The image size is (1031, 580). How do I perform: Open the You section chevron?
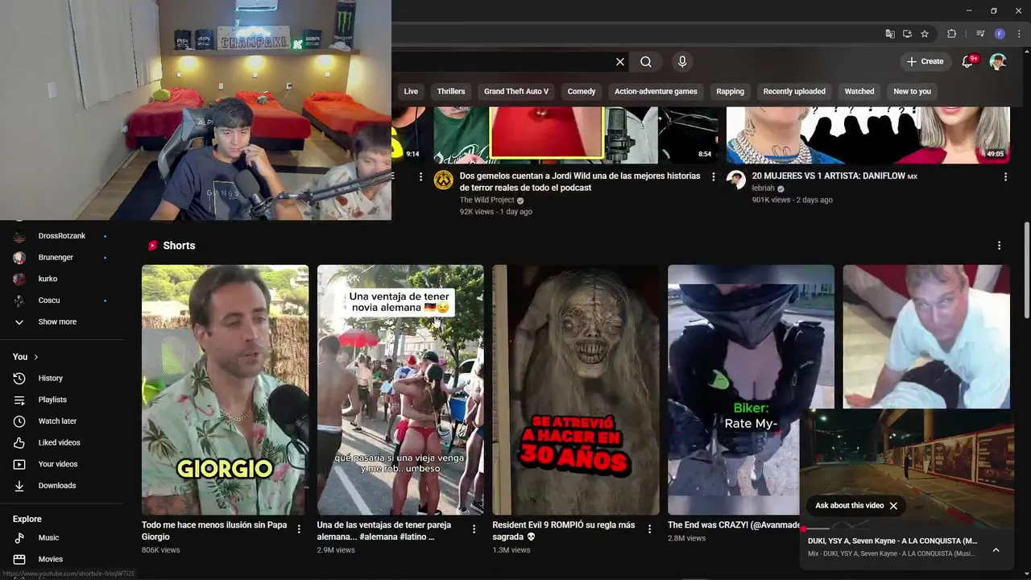tap(36, 357)
